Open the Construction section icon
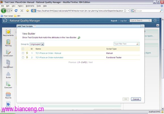 click(x=8, y=52)
